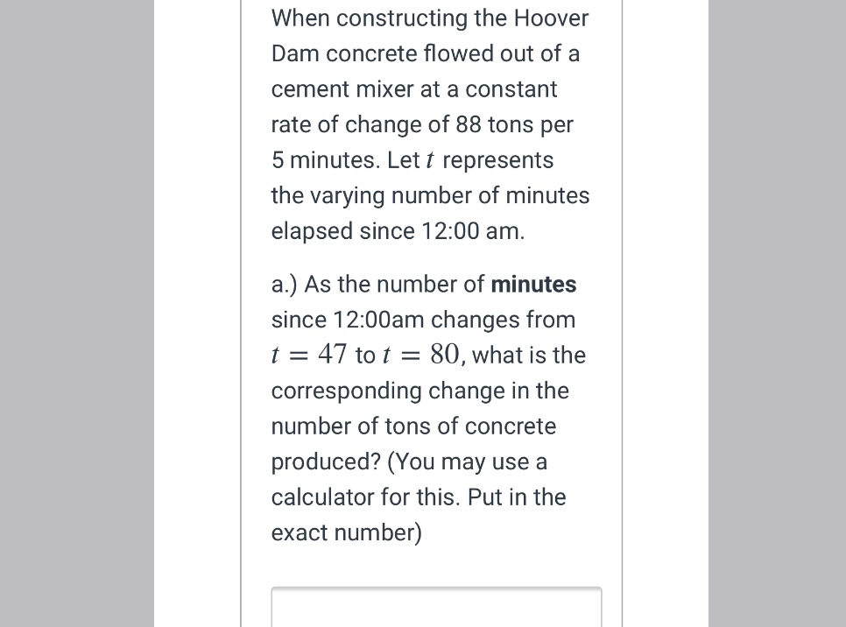Viewport: 846px width, 627px height.
Task: Click the border of the answer box
Action: [x=436, y=587]
